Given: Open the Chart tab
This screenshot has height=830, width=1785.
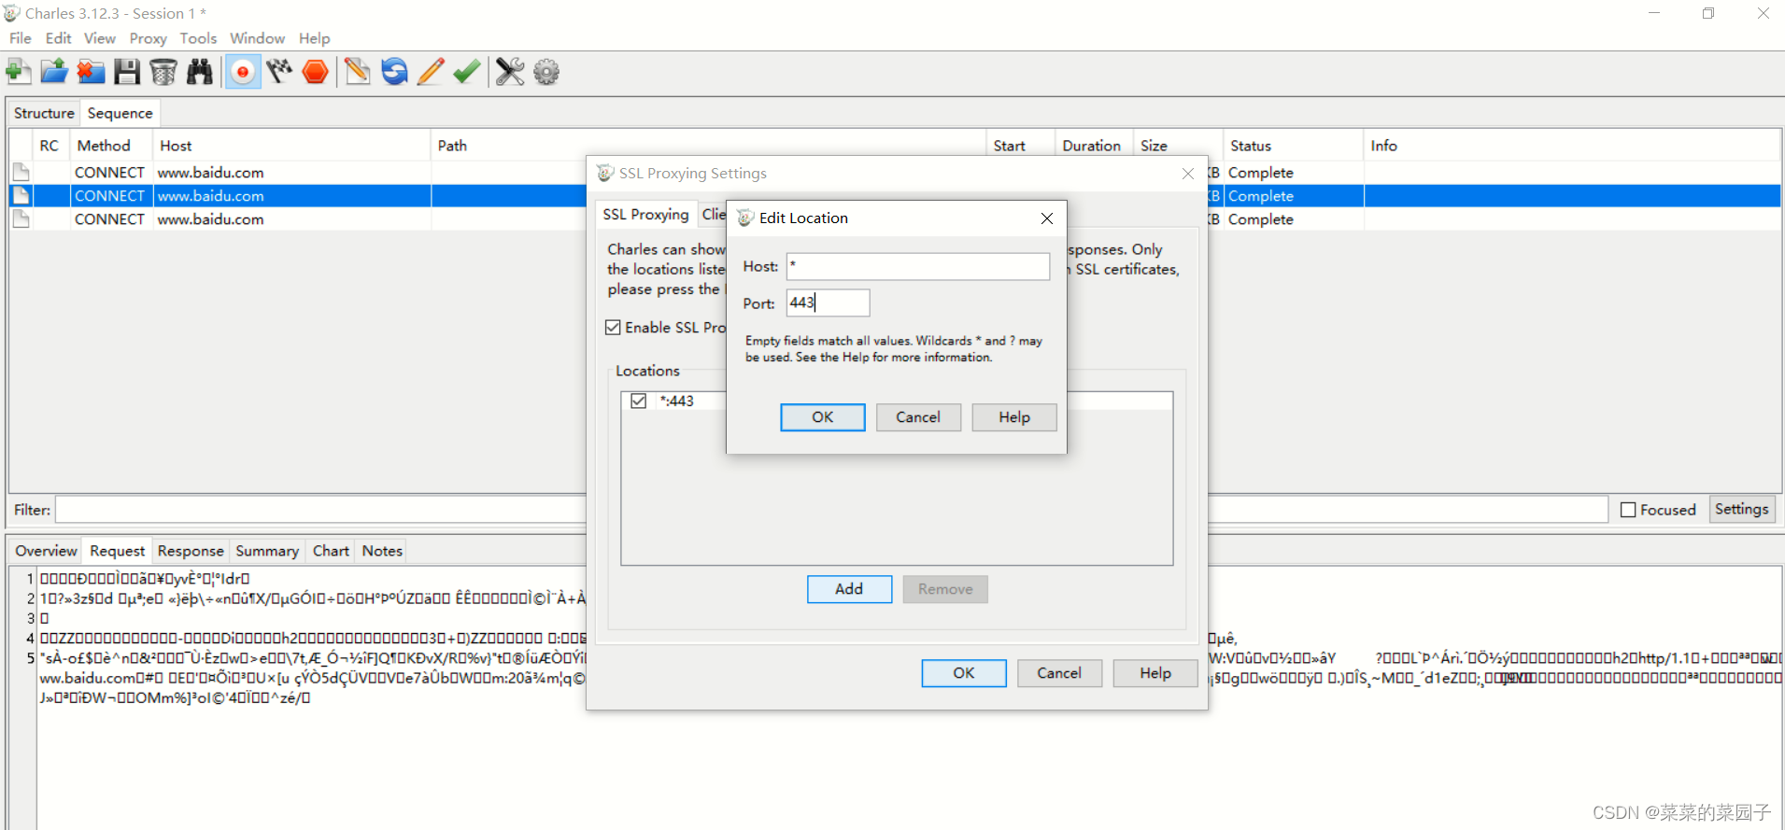Looking at the screenshot, I should click(331, 551).
